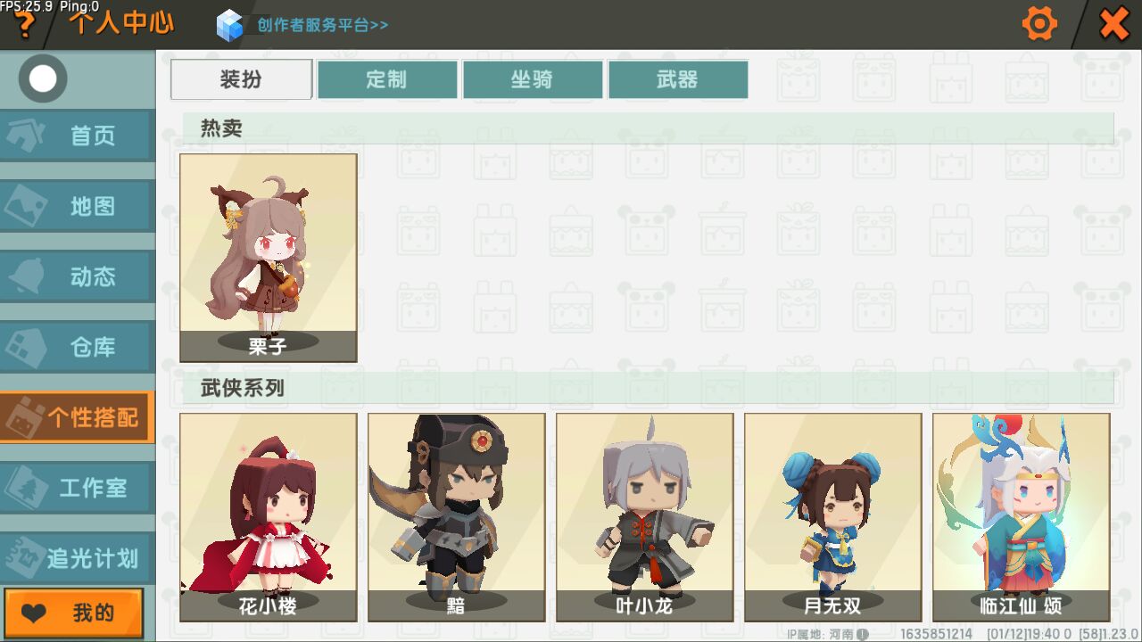
Task: Click the 我的 heart button
Action: [74, 613]
